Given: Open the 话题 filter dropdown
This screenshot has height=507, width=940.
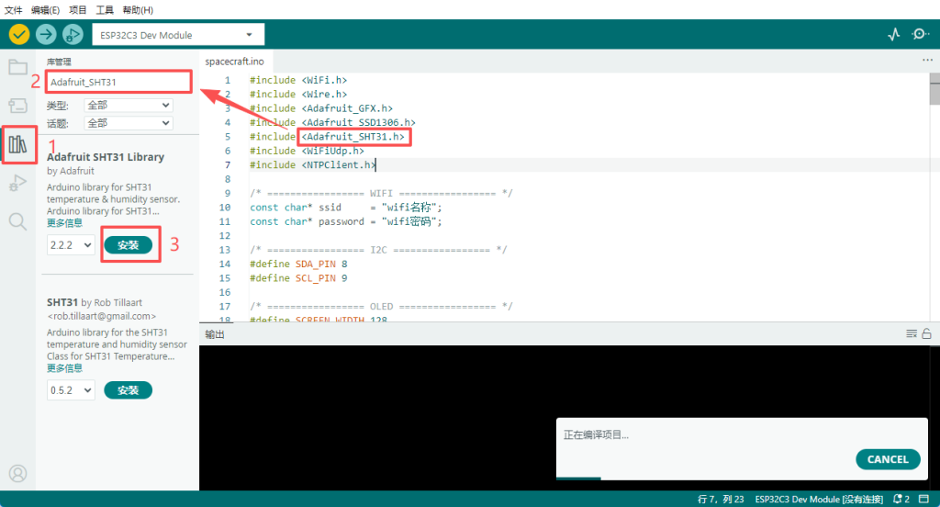Looking at the screenshot, I should coord(128,123).
